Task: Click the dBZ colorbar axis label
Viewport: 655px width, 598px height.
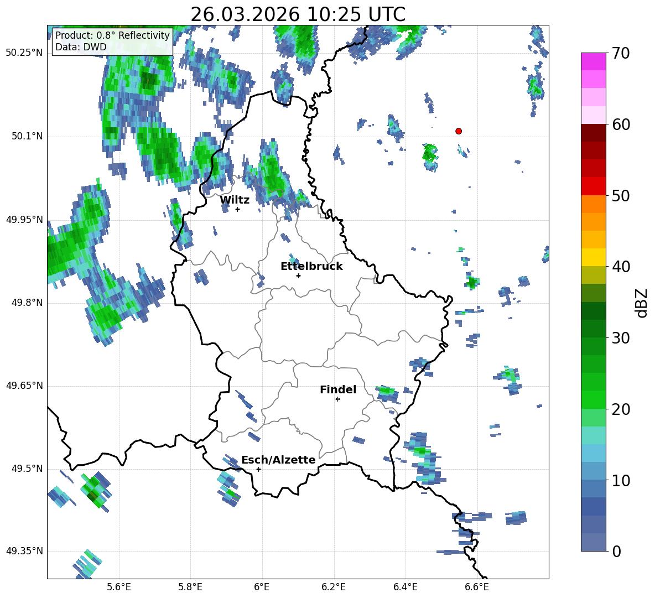Action: click(642, 303)
